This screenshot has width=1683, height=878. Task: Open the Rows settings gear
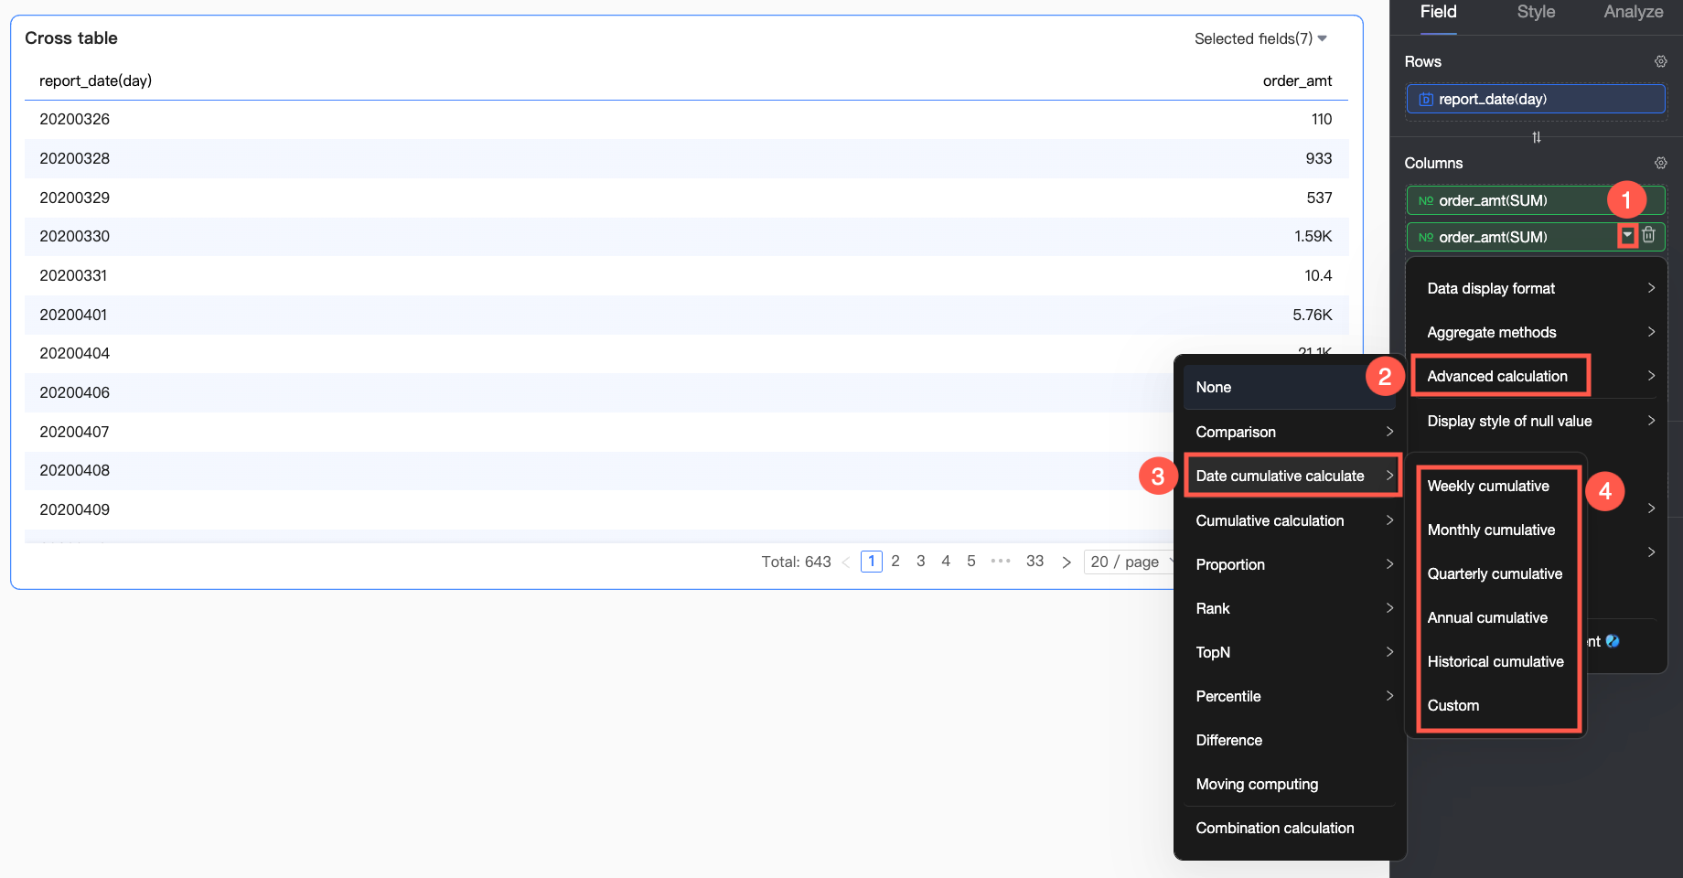click(x=1660, y=61)
